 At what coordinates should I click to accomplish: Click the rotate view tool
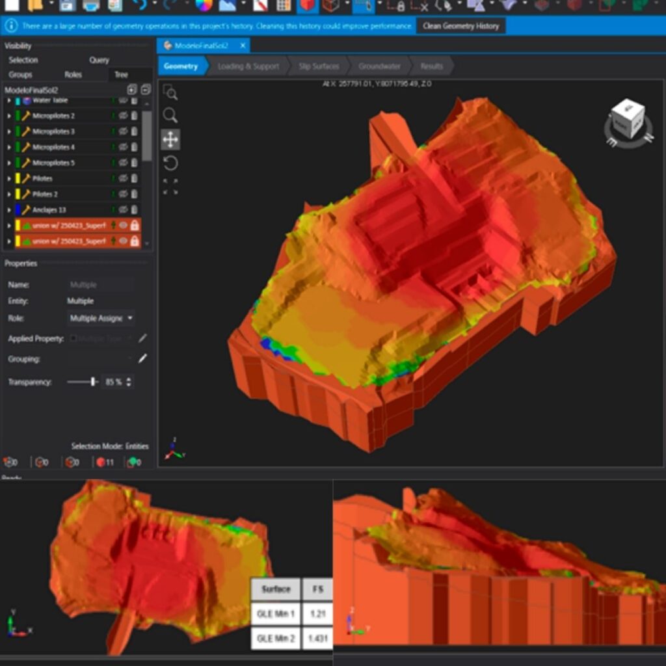click(170, 163)
